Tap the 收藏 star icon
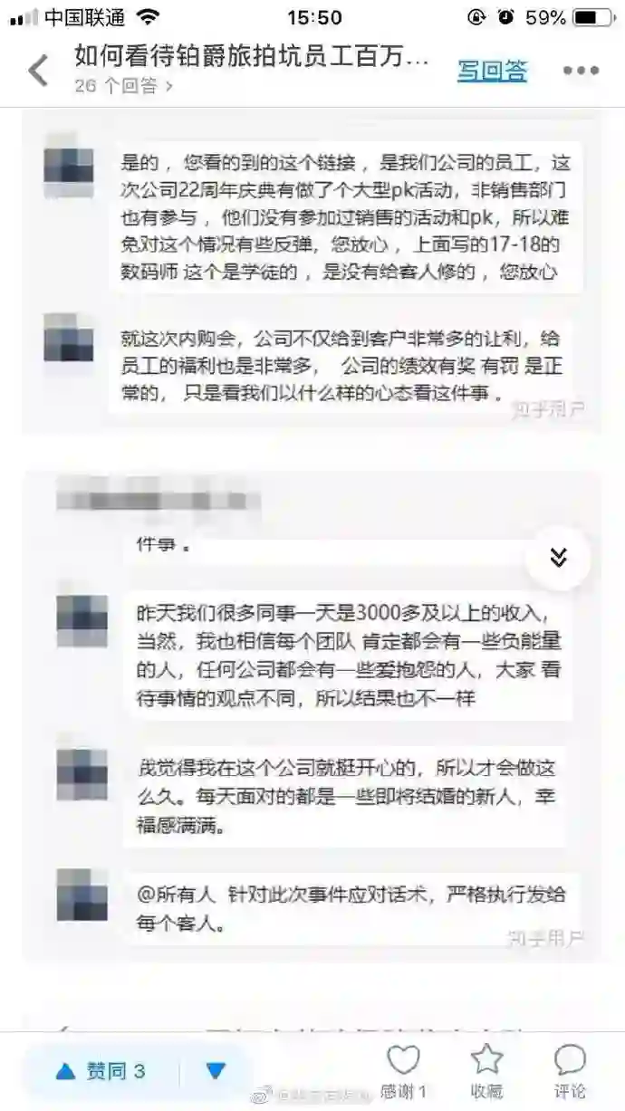The height and width of the screenshot is (1111, 625). (x=486, y=1059)
